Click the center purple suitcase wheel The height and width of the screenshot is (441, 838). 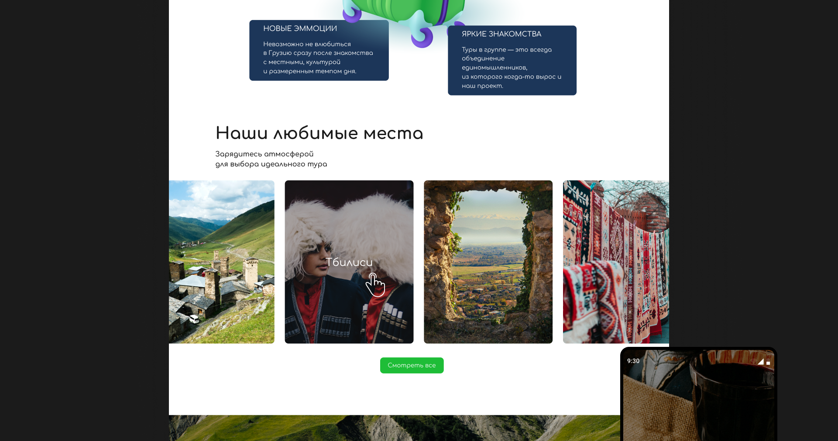[x=422, y=37]
